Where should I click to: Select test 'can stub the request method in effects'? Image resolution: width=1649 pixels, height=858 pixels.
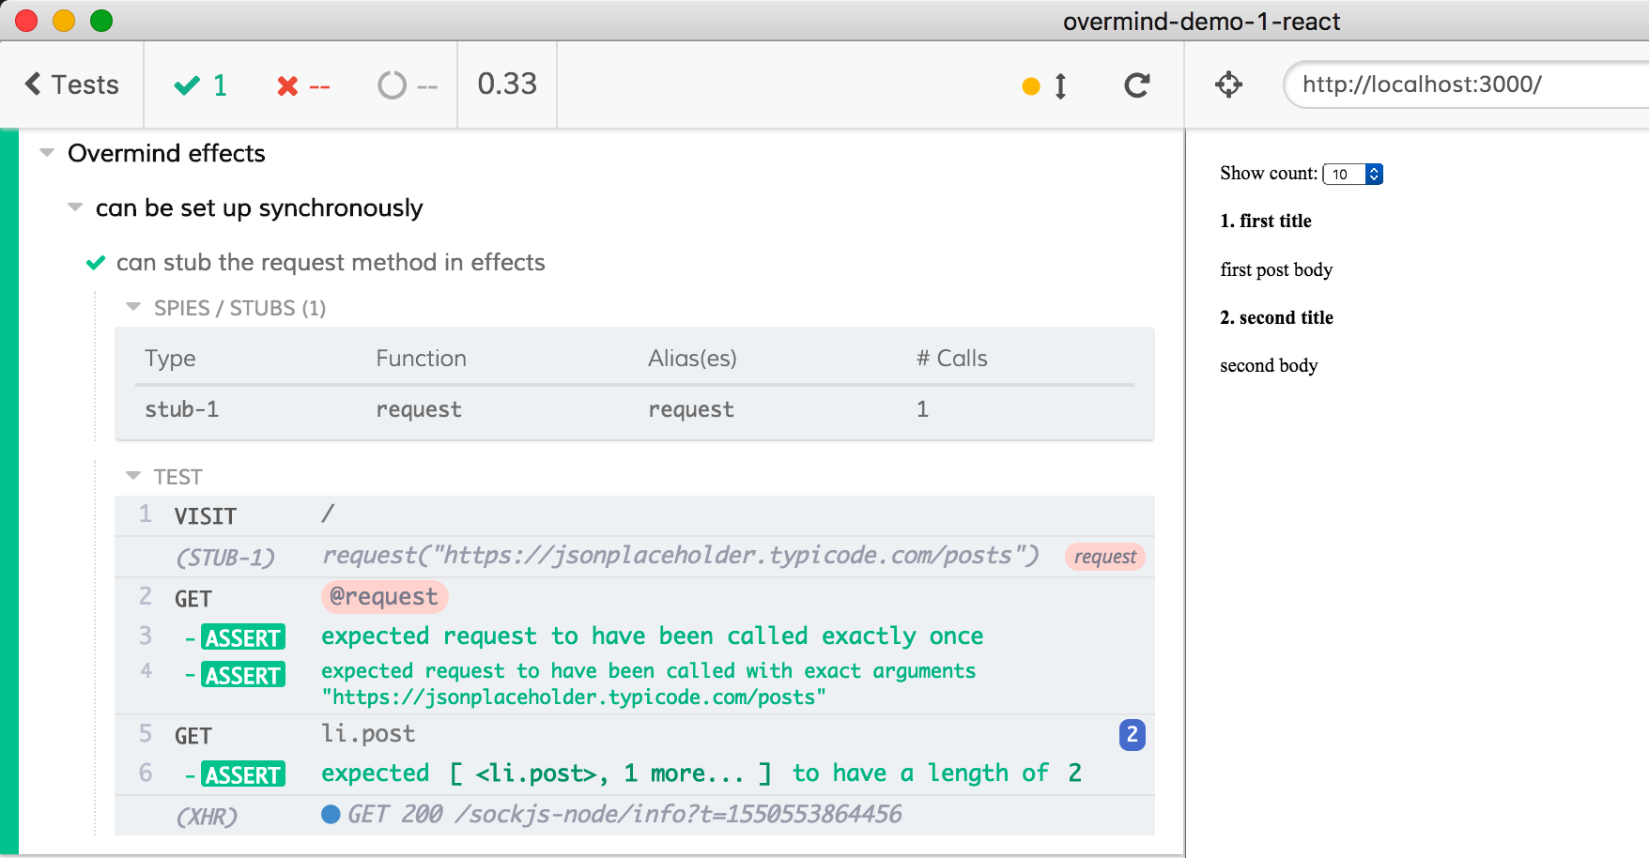point(331,262)
